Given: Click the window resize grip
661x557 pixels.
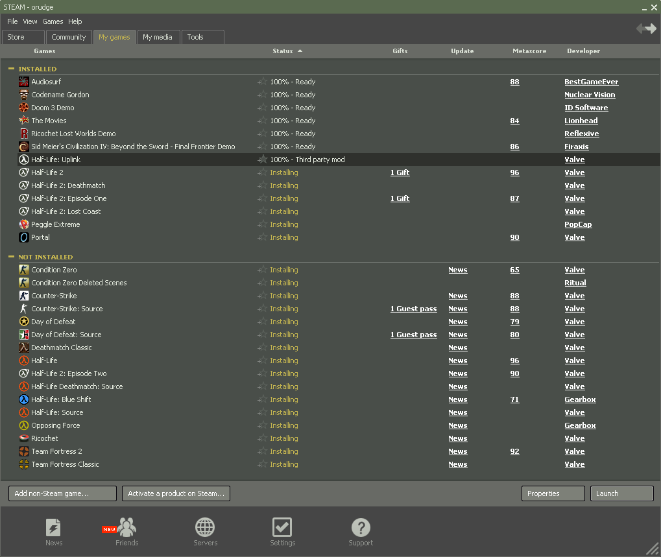Looking at the screenshot, I should click(653, 549).
